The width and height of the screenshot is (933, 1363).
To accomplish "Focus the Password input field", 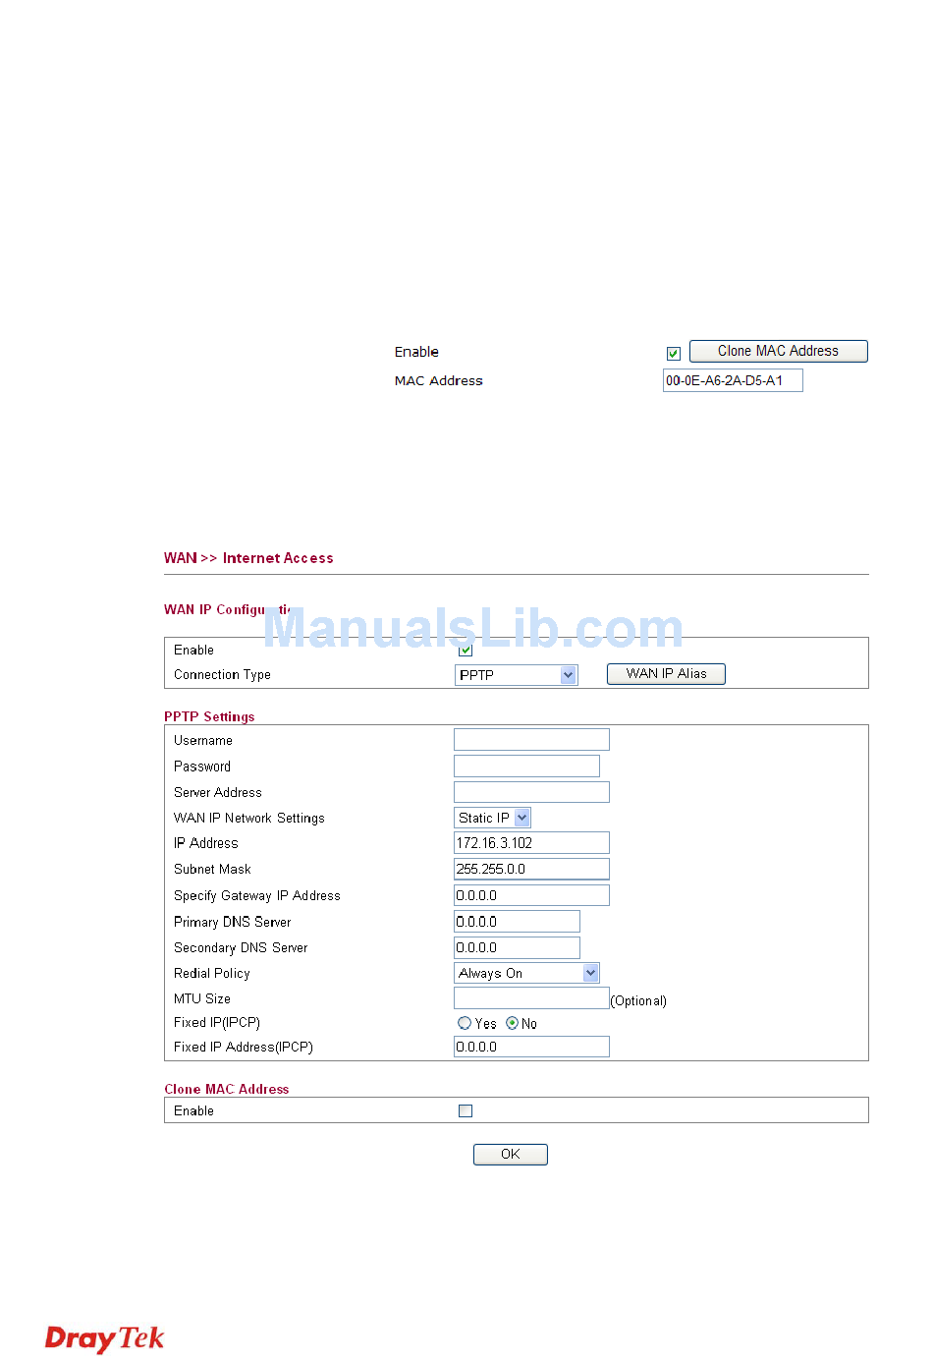I will [526, 767].
